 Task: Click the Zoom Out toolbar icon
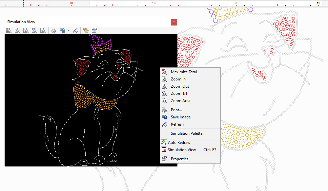(x=26, y=30)
